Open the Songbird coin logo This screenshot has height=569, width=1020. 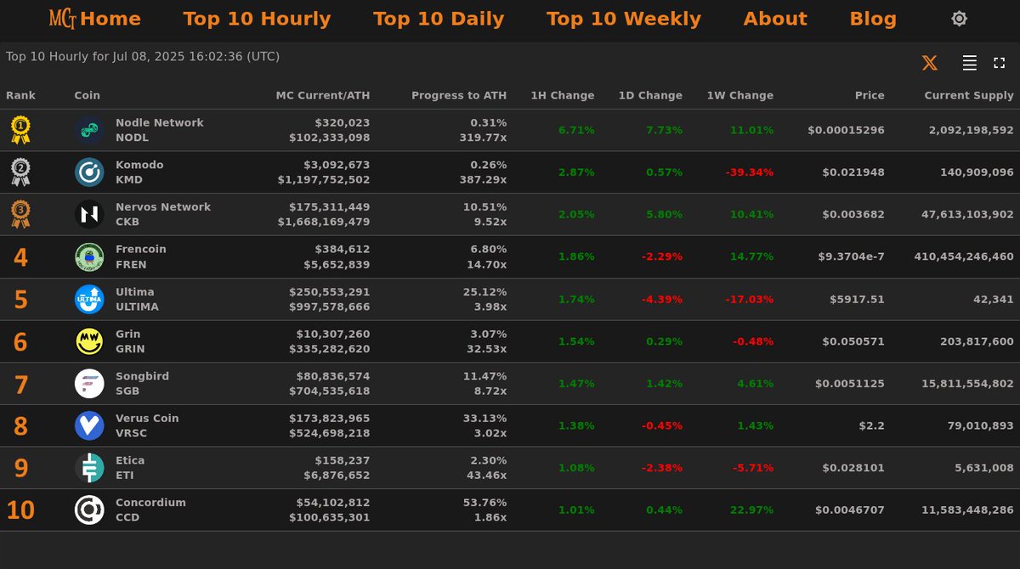[88, 383]
